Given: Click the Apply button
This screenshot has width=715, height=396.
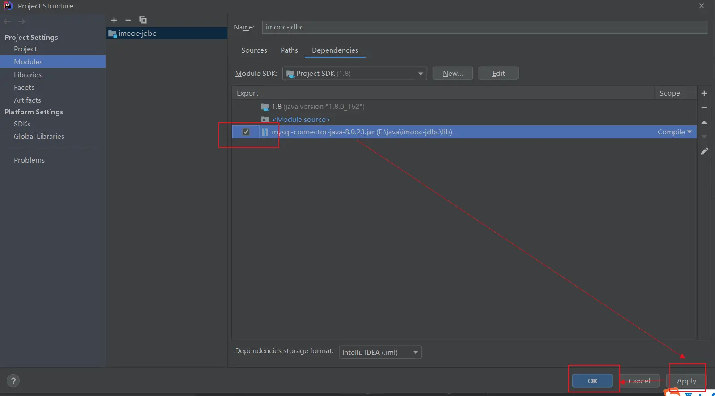Looking at the screenshot, I should (x=686, y=381).
